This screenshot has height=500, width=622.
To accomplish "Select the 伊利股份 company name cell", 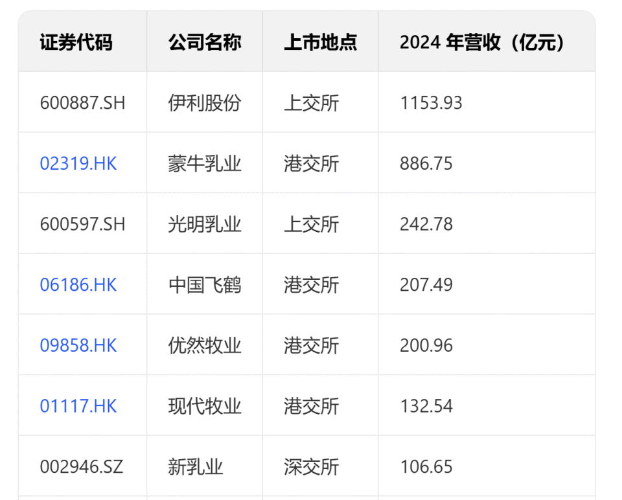I will [205, 103].
